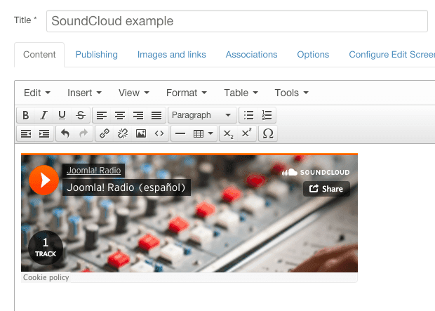Click the SoundCloud Share button
Viewport: 435px width, 311px height.
coord(326,189)
